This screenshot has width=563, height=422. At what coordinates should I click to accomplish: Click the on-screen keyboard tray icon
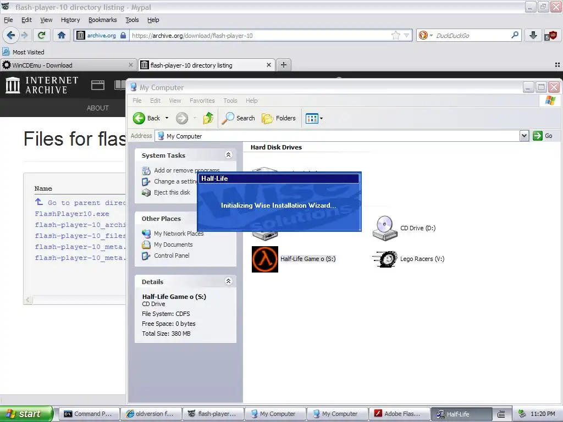coord(501,414)
